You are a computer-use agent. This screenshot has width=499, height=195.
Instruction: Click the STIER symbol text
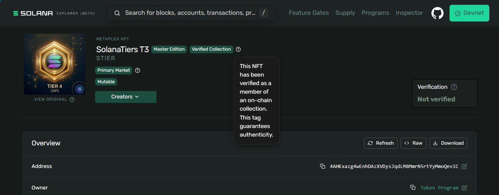[x=106, y=58]
